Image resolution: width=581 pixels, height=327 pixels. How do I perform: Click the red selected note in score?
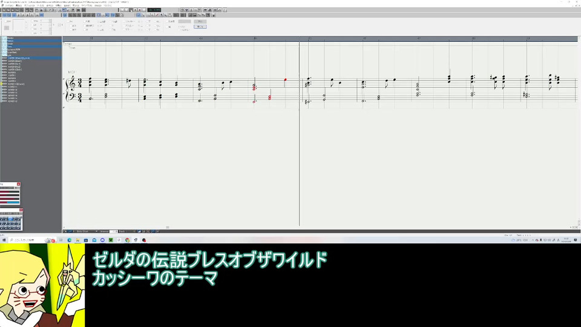285,79
